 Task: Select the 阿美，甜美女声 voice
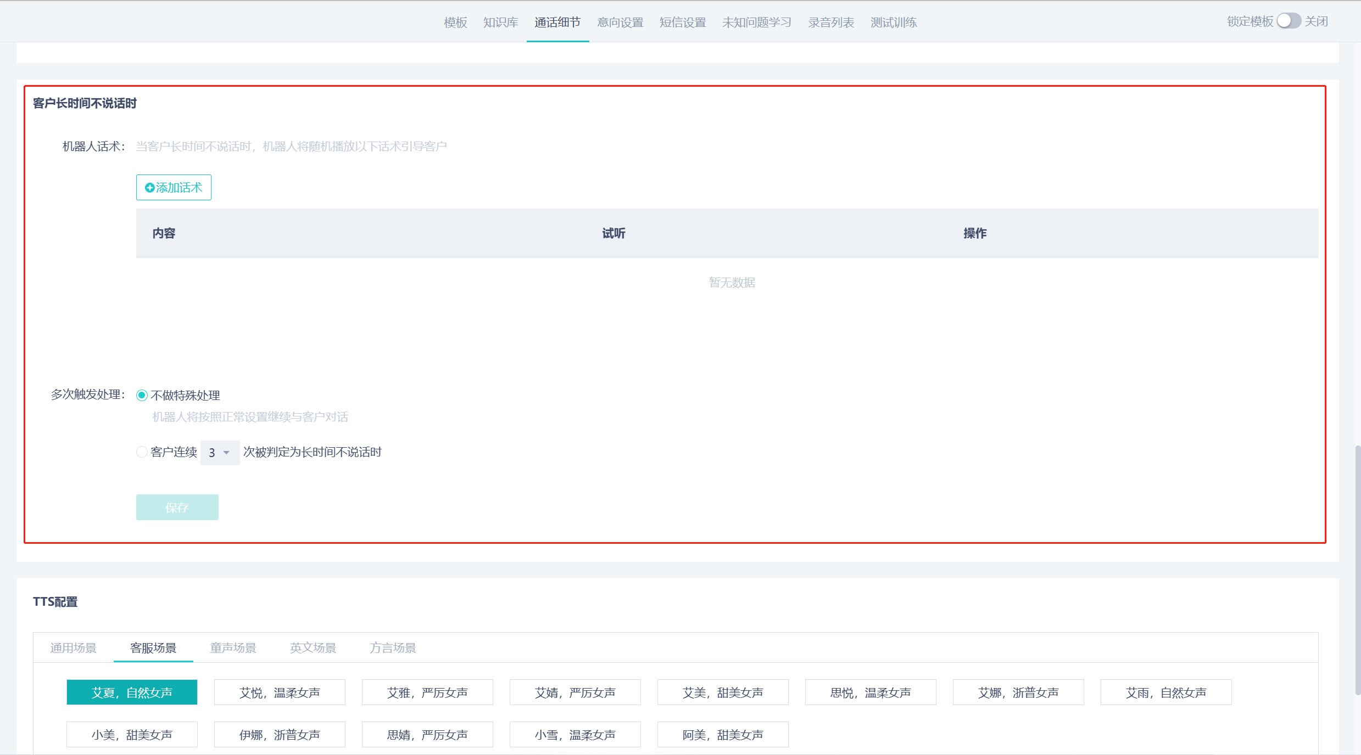pyautogui.click(x=723, y=735)
